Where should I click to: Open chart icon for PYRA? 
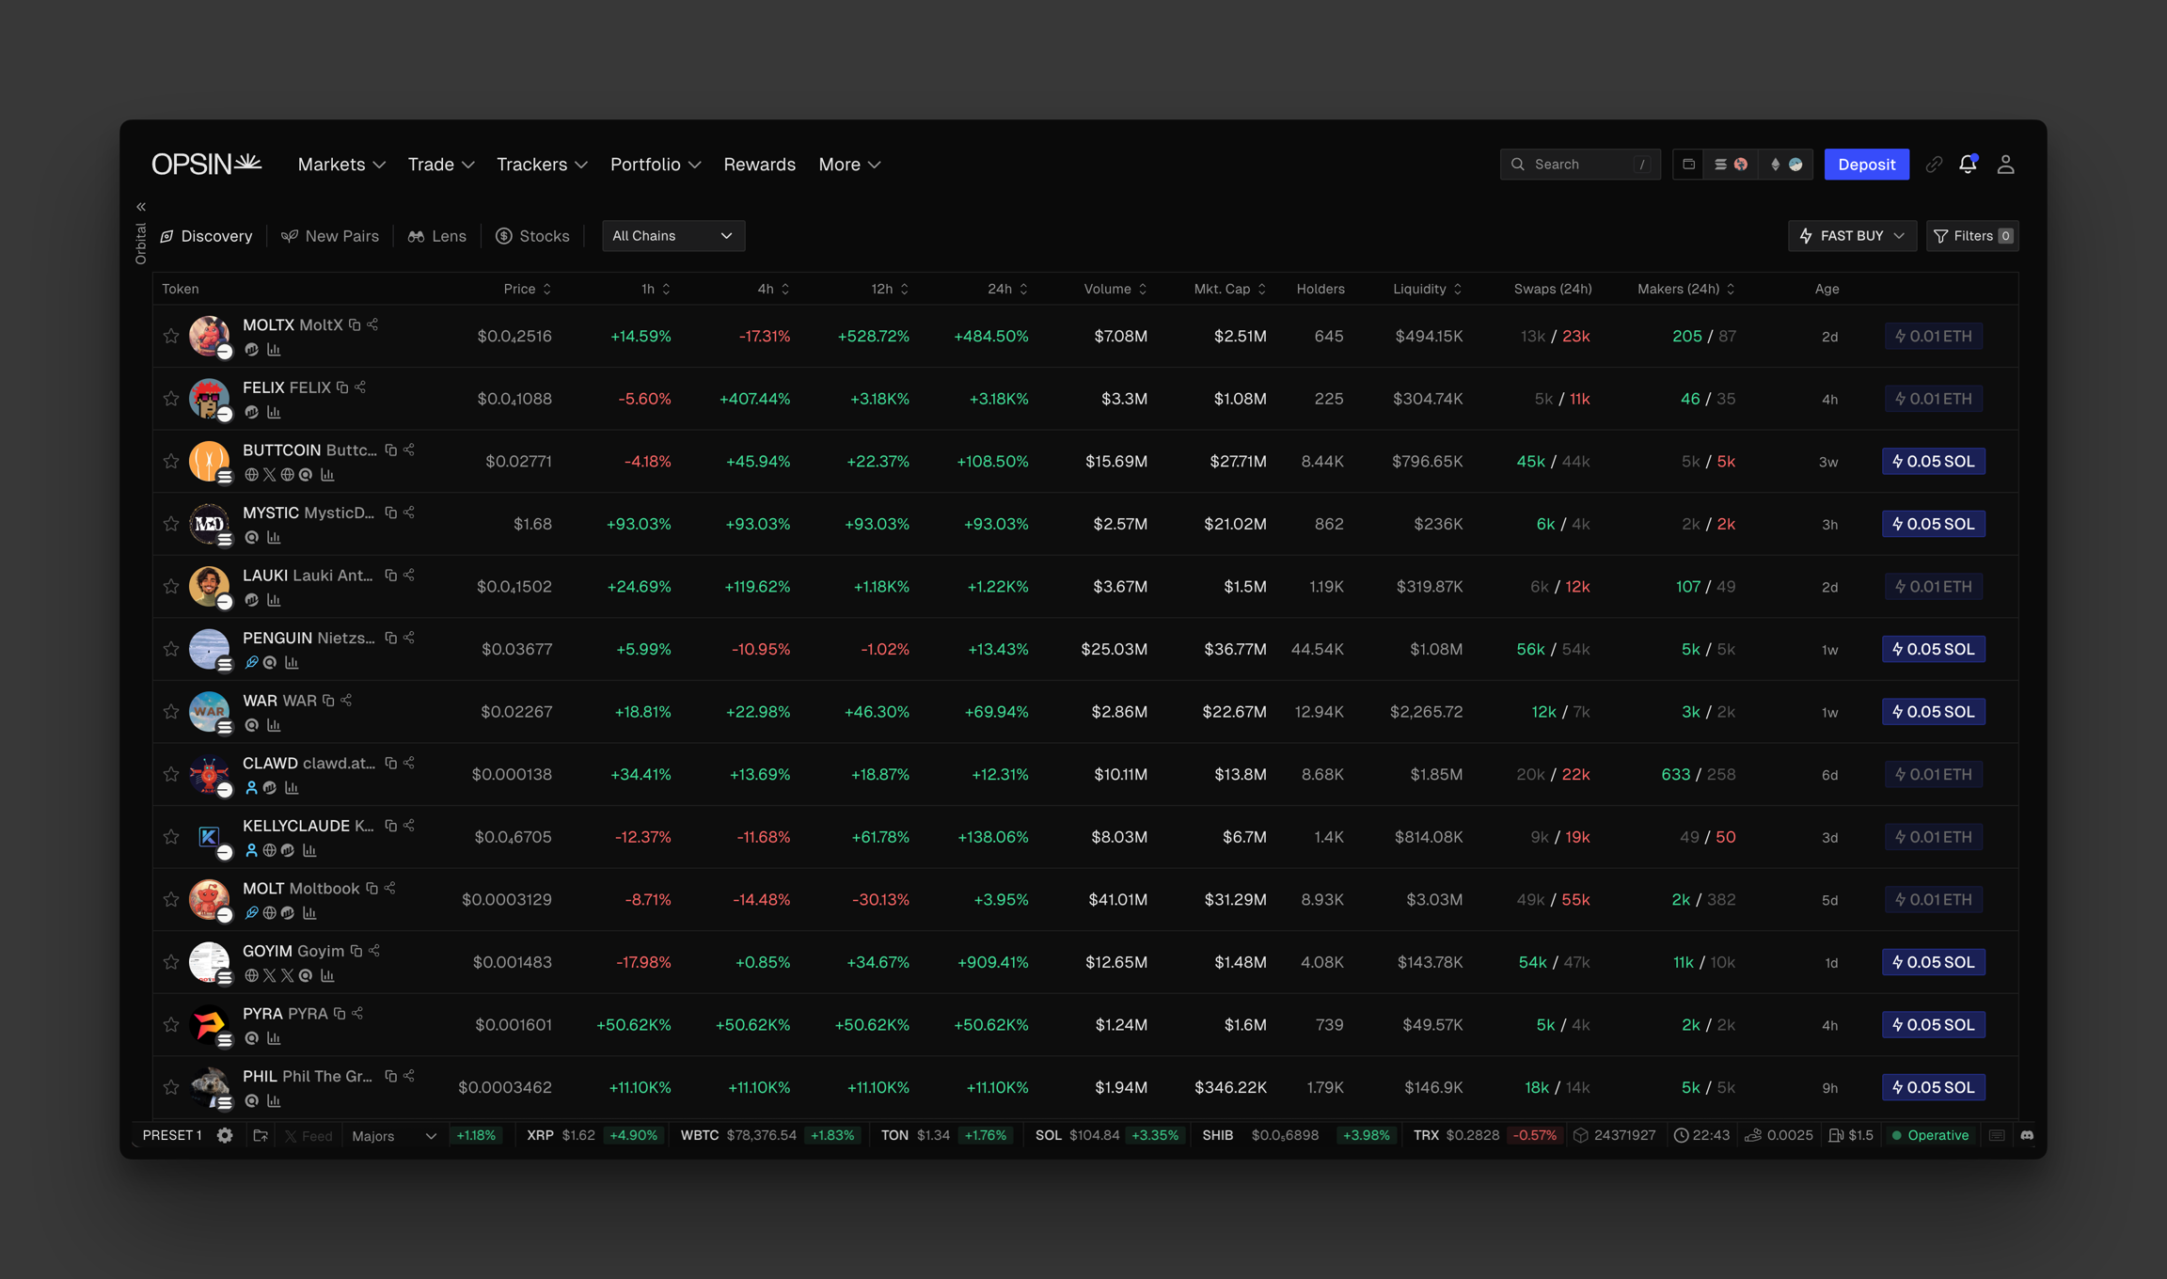(x=274, y=1038)
